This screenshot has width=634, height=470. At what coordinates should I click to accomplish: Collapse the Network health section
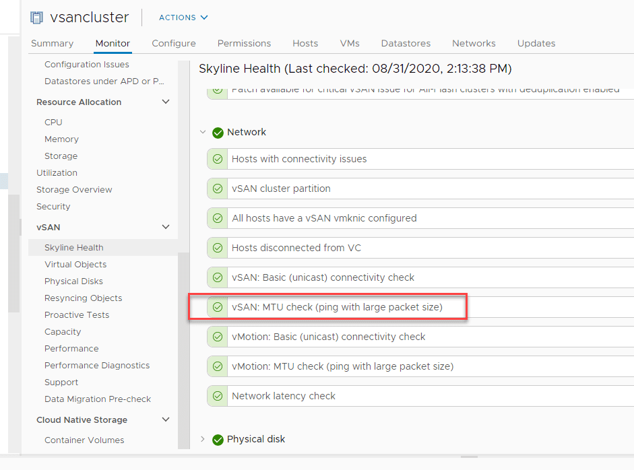tap(203, 133)
